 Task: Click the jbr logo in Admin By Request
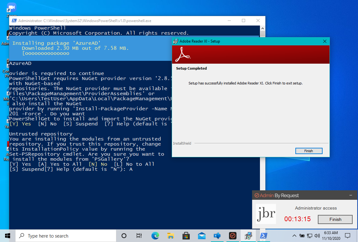click(x=266, y=214)
